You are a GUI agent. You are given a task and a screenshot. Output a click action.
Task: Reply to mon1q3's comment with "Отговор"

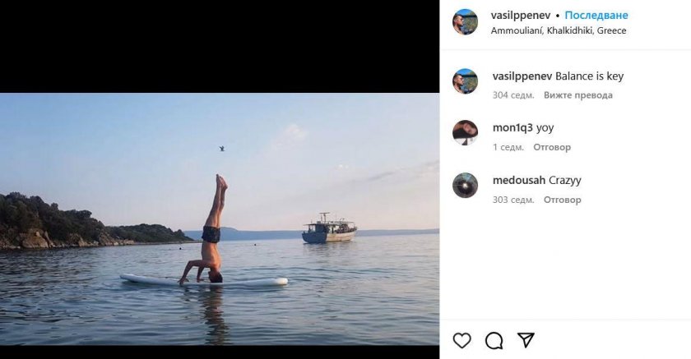coord(552,148)
